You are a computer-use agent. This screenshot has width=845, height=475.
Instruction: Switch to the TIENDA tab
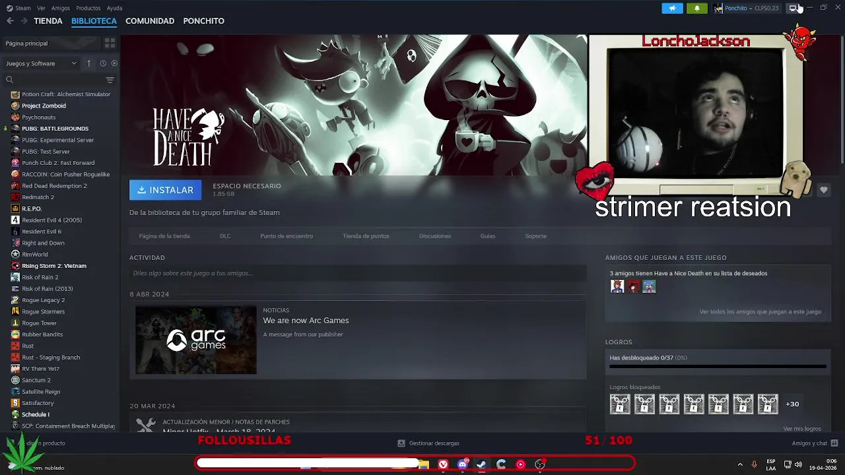pyautogui.click(x=48, y=21)
